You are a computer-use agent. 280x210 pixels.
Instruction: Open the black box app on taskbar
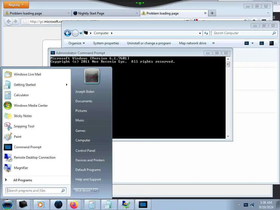pos(23,205)
